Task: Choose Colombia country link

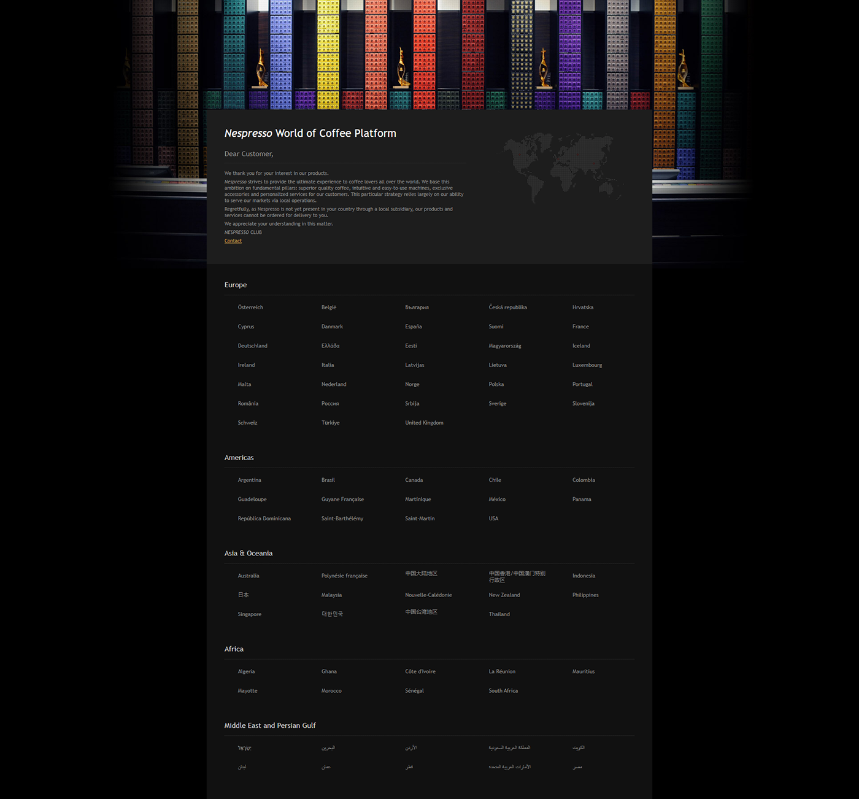Action: coord(584,480)
